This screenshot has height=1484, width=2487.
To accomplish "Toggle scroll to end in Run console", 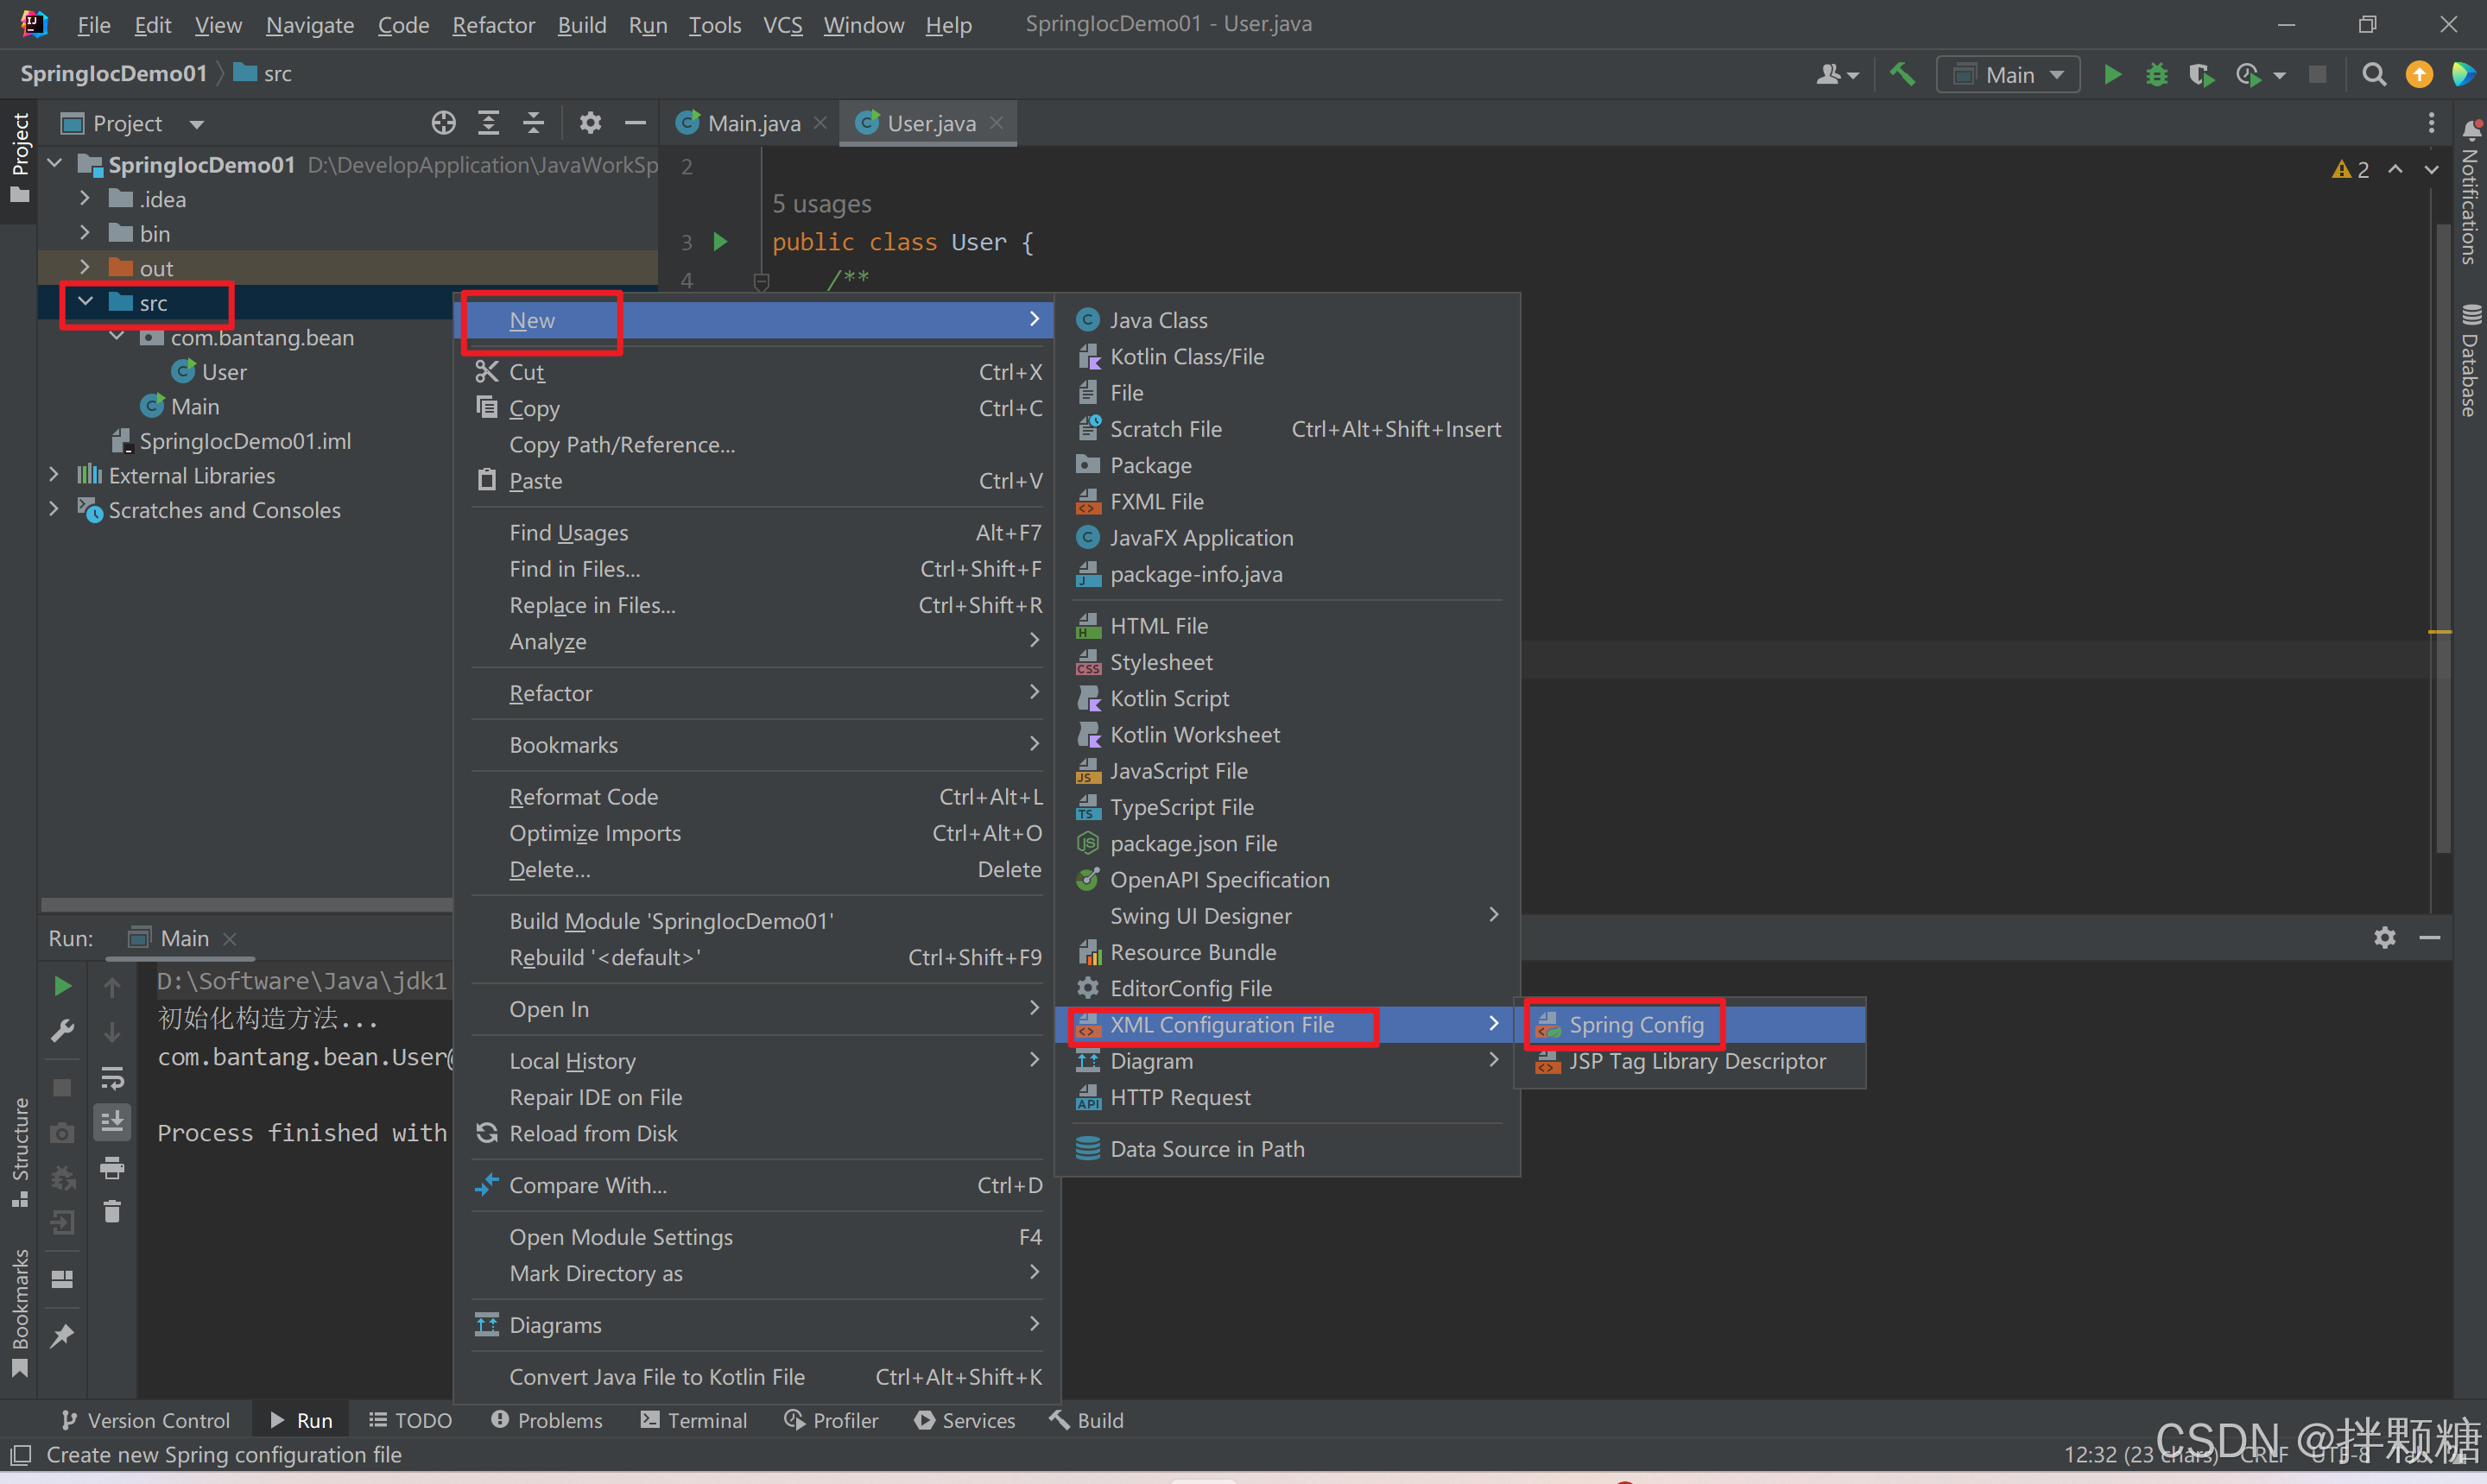I will pyautogui.click(x=112, y=1122).
